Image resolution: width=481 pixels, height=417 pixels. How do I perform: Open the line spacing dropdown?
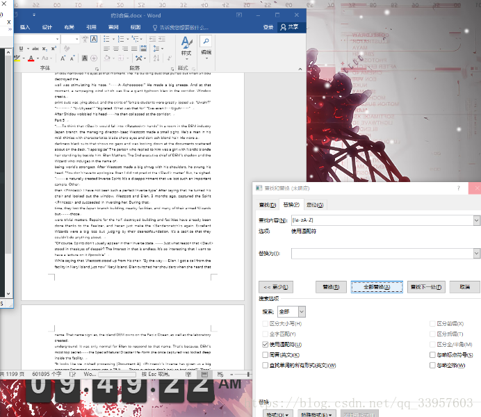click(x=158, y=49)
